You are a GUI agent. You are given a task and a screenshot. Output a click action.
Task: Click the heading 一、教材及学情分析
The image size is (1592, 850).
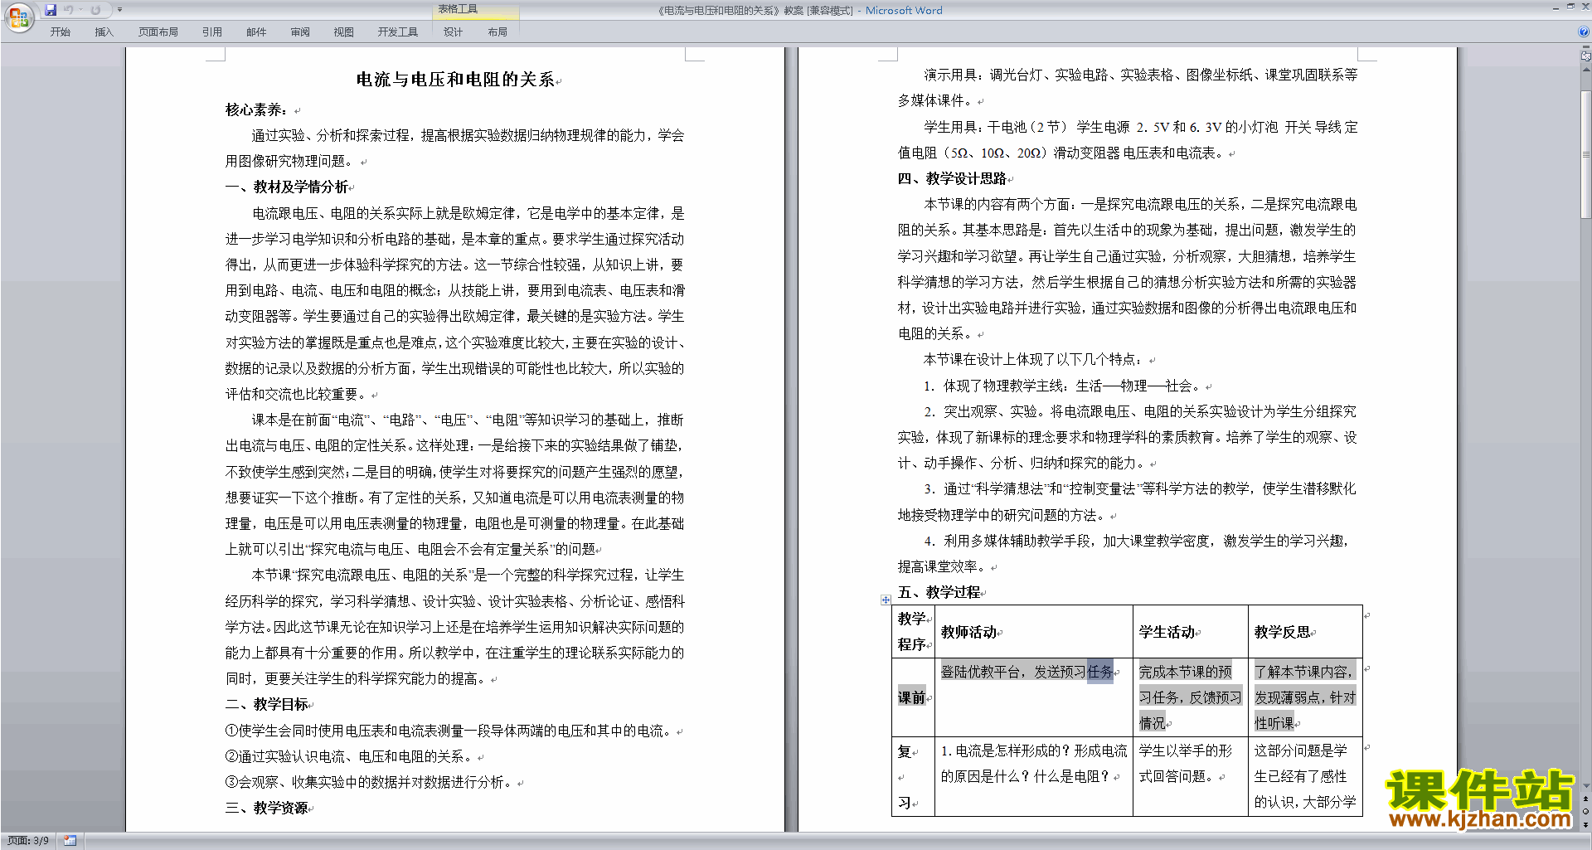(x=287, y=187)
